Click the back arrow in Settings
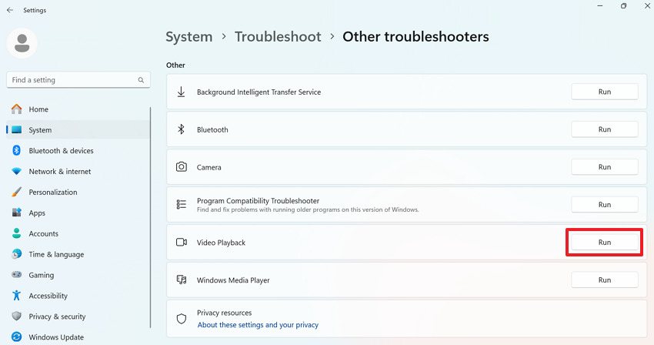This screenshot has height=345, width=654. [x=10, y=10]
